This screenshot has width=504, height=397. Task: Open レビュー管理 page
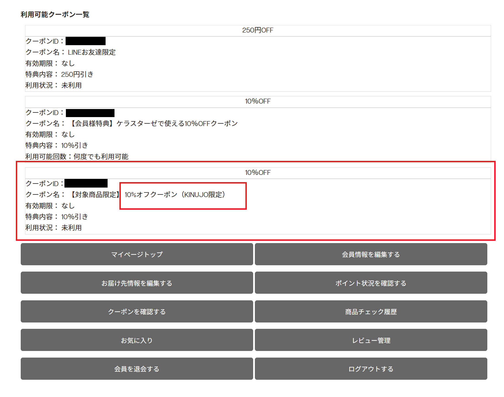coord(371,340)
